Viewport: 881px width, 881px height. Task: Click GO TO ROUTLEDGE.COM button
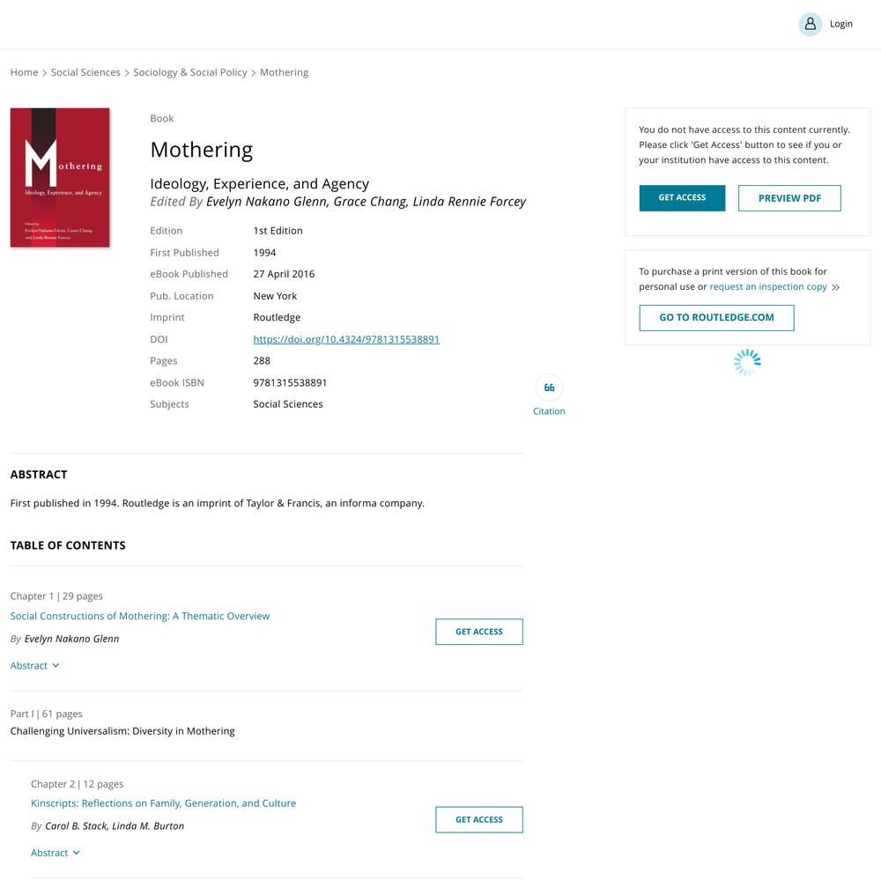[x=716, y=317]
